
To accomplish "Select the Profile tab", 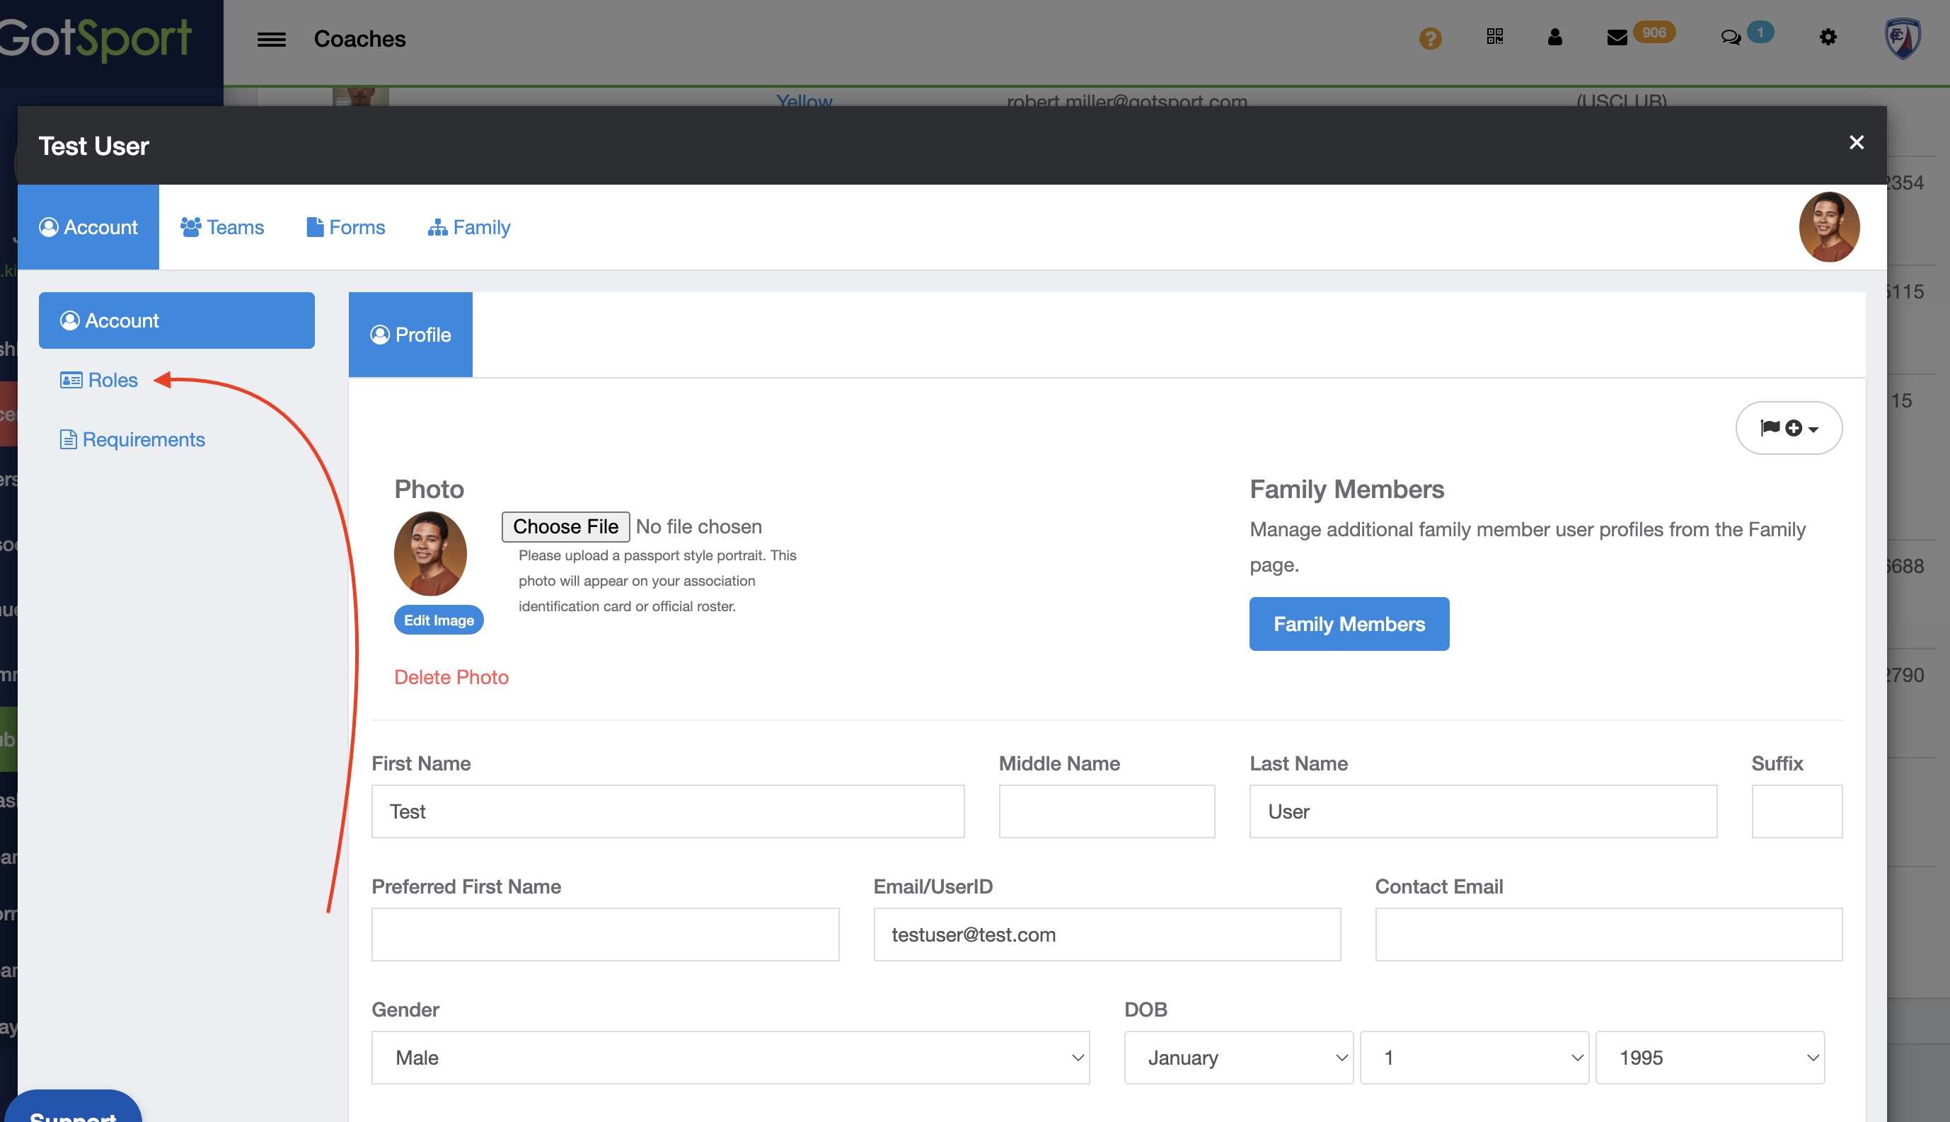I will tap(410, 335).
